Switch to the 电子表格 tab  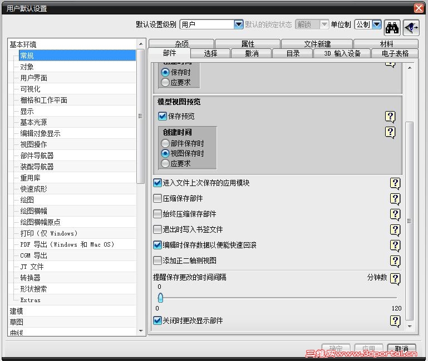point(395,53)
